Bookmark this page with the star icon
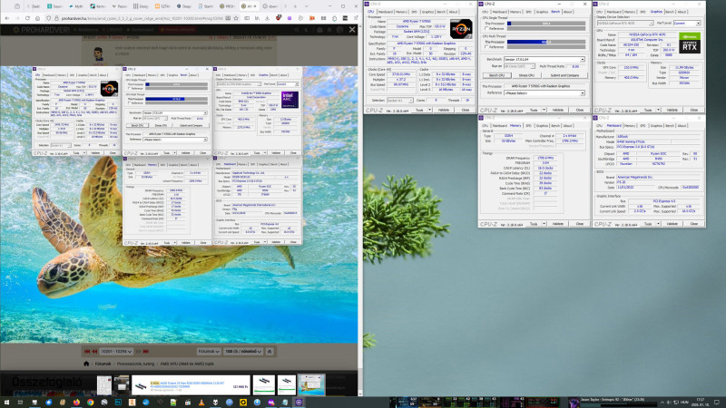Viewport: 726px width, 408px height. pyautogui.click(x=236, y=18)
